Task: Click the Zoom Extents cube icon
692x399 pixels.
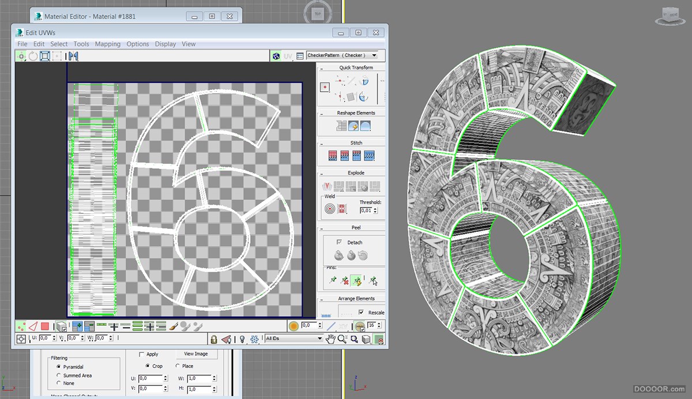Action: pos(366,339)
